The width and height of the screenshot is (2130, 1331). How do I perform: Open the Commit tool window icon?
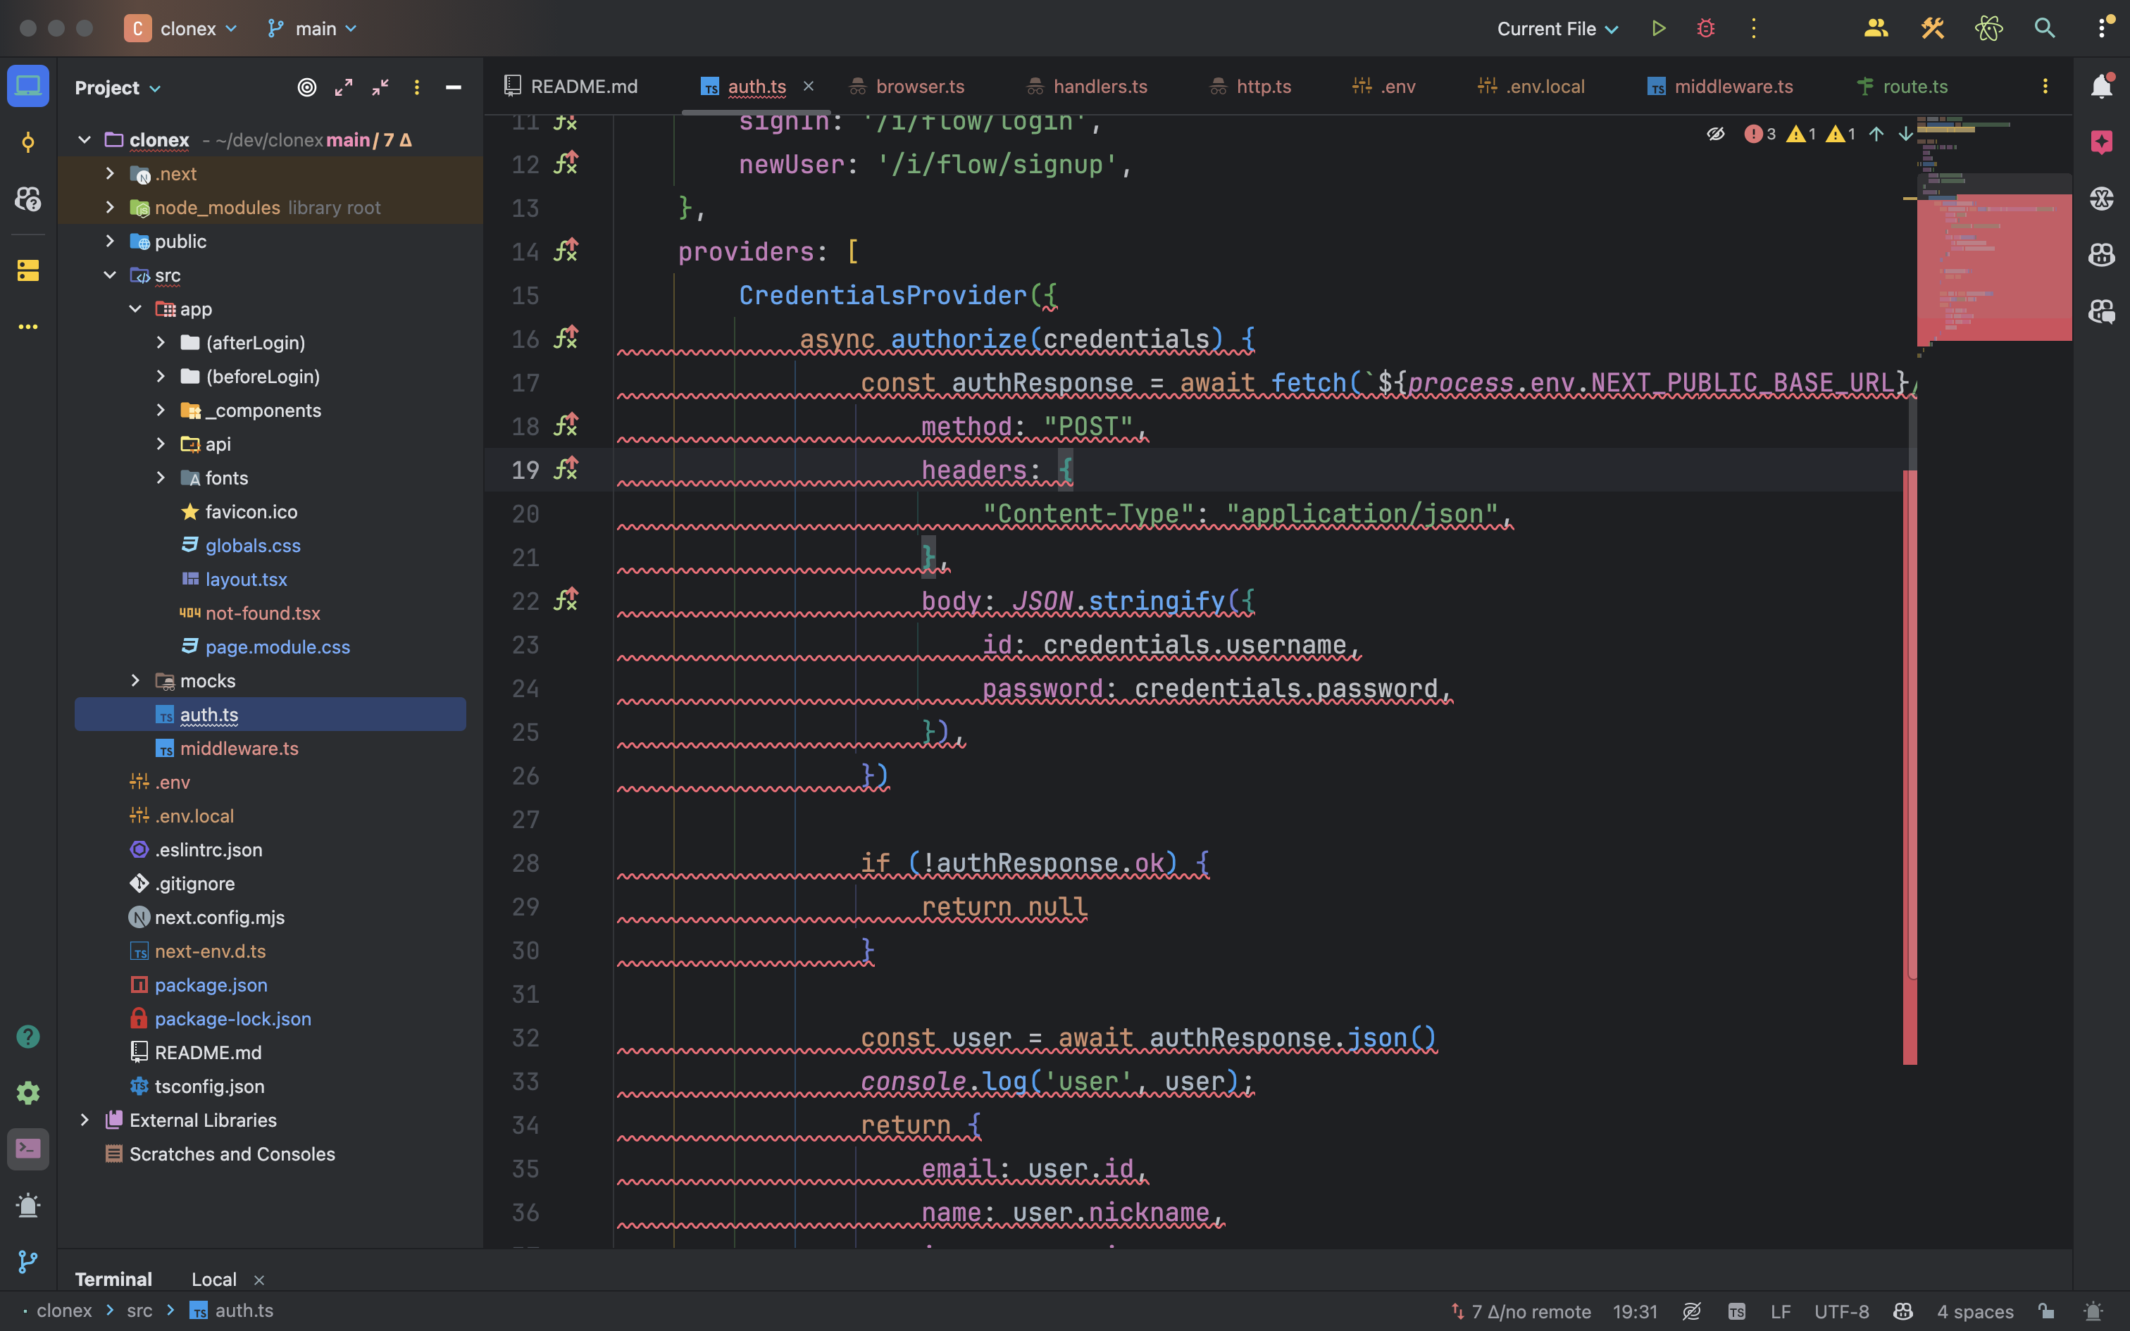(x=28, y=142)
